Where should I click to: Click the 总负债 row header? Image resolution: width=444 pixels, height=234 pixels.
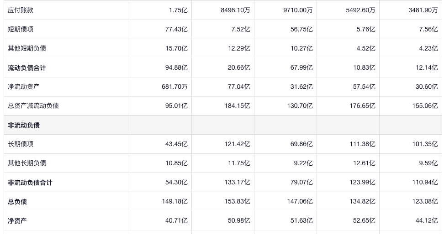click(17, 202)
